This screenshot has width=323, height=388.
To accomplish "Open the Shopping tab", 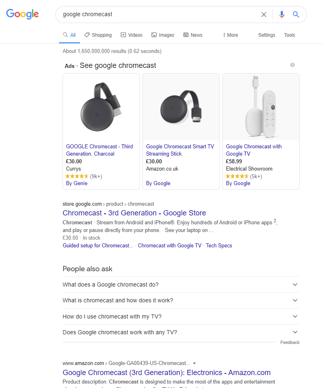I will (98, 35).
